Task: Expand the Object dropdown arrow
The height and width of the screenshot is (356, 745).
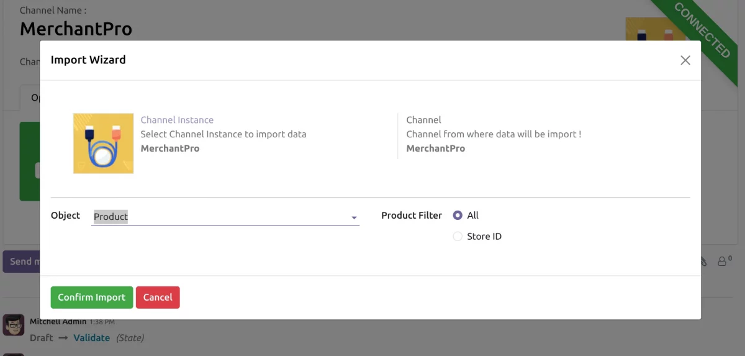Action: pos(354,217)
